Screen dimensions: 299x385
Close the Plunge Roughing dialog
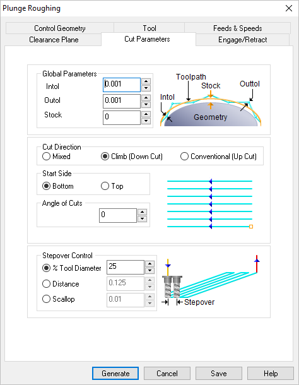click(289, 8)
